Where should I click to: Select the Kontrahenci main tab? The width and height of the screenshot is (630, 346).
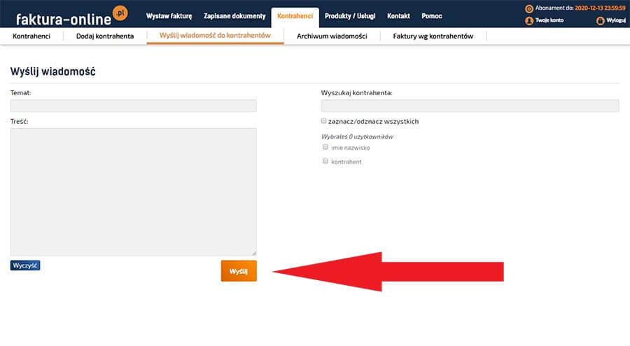click(x=295, y=17)
